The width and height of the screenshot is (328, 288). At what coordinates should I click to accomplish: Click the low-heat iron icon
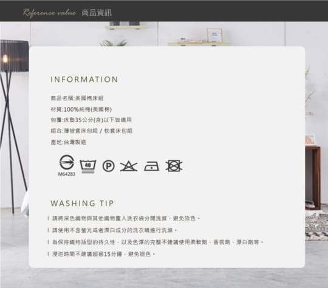[151, 166]
